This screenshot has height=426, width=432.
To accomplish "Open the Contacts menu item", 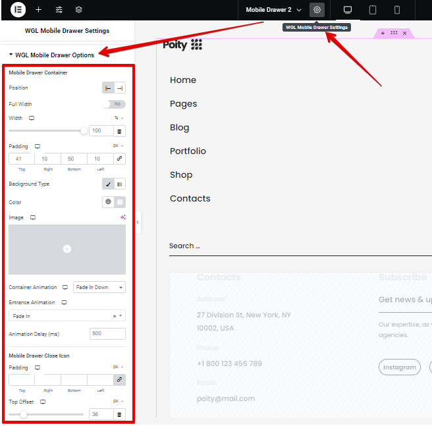I will 190,198.
